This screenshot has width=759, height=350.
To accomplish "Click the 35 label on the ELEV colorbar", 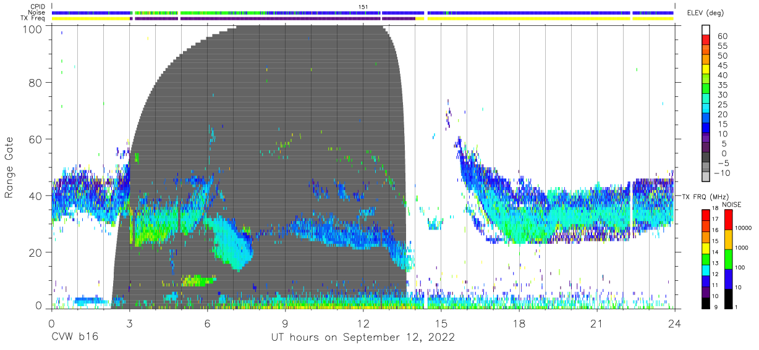I will coord(722,85).
